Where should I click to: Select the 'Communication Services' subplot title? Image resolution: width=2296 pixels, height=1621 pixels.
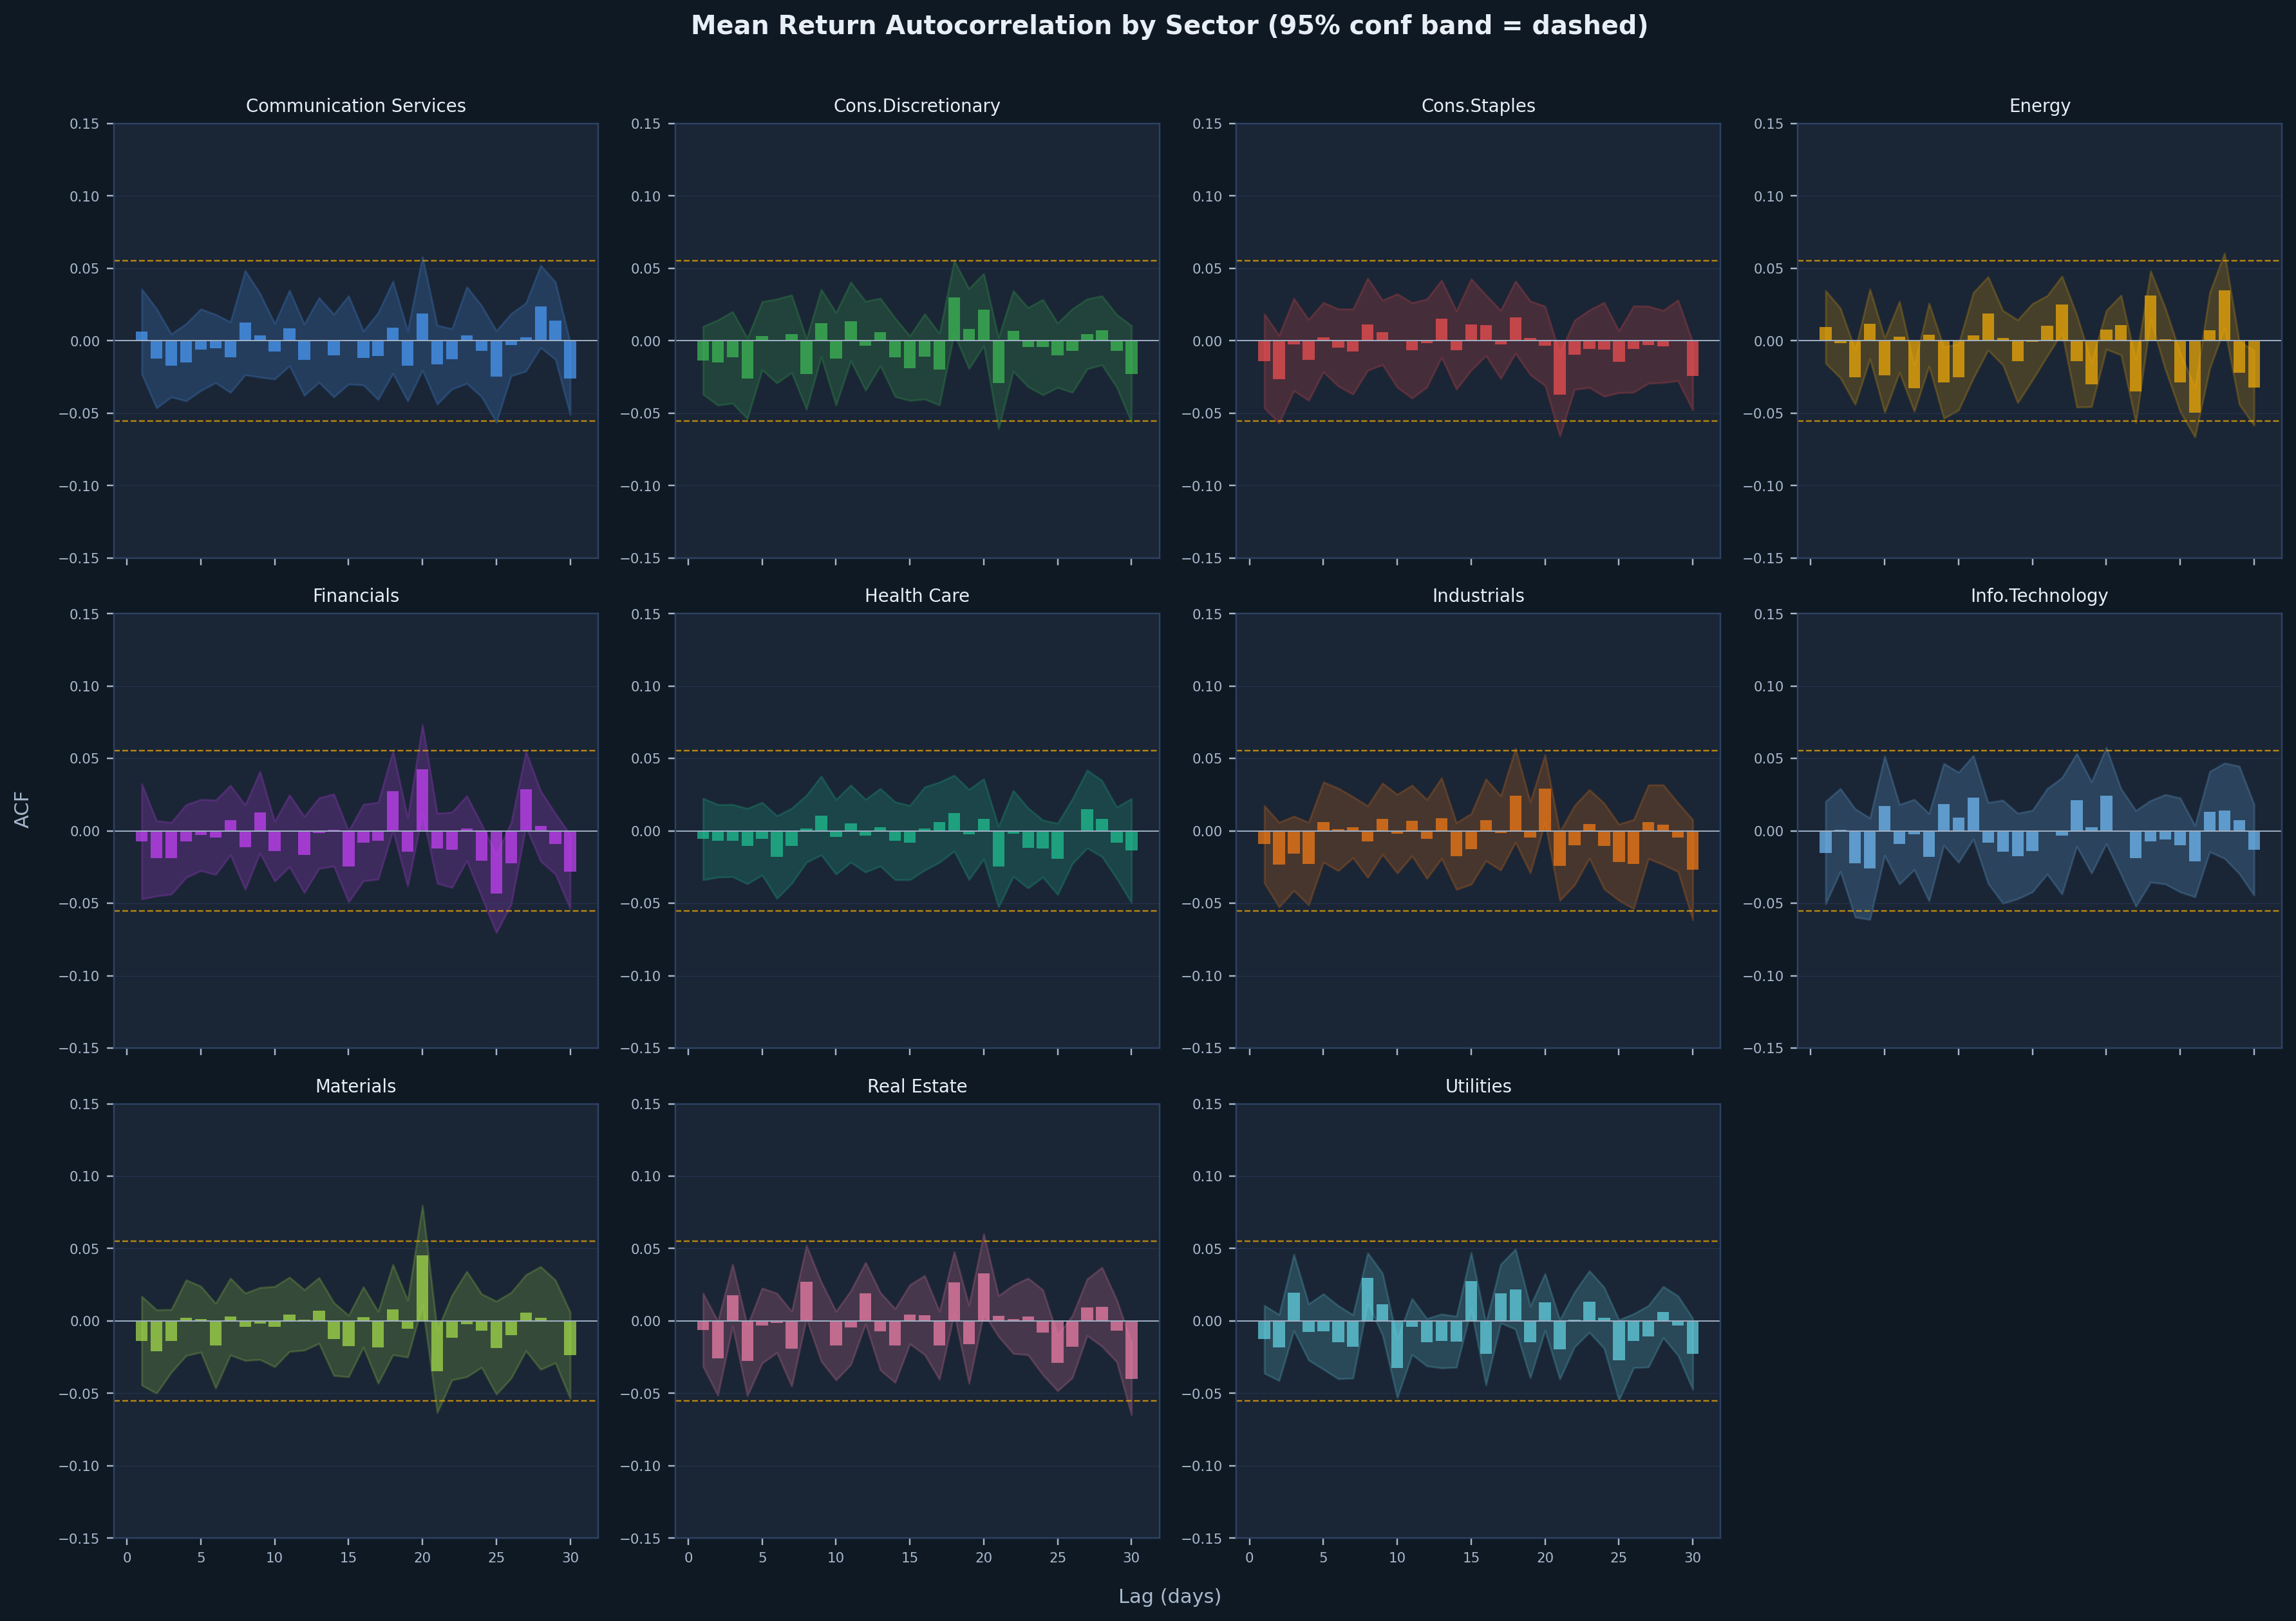356,106
